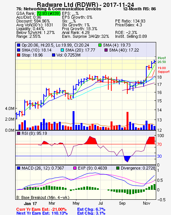Click the Radware Ltd (RDWR) chart title
Screen dimensions: 171x215
(68, 5)
